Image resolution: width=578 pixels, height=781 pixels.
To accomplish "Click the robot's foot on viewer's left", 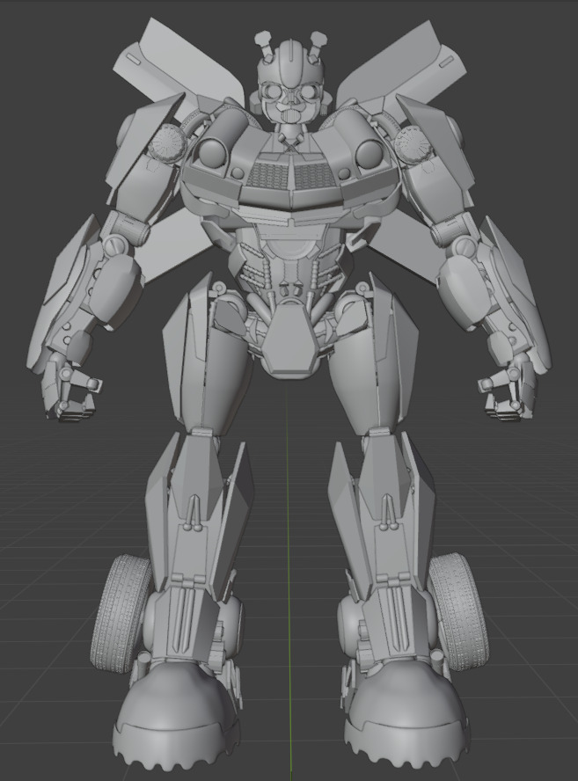I will [174, 718].
